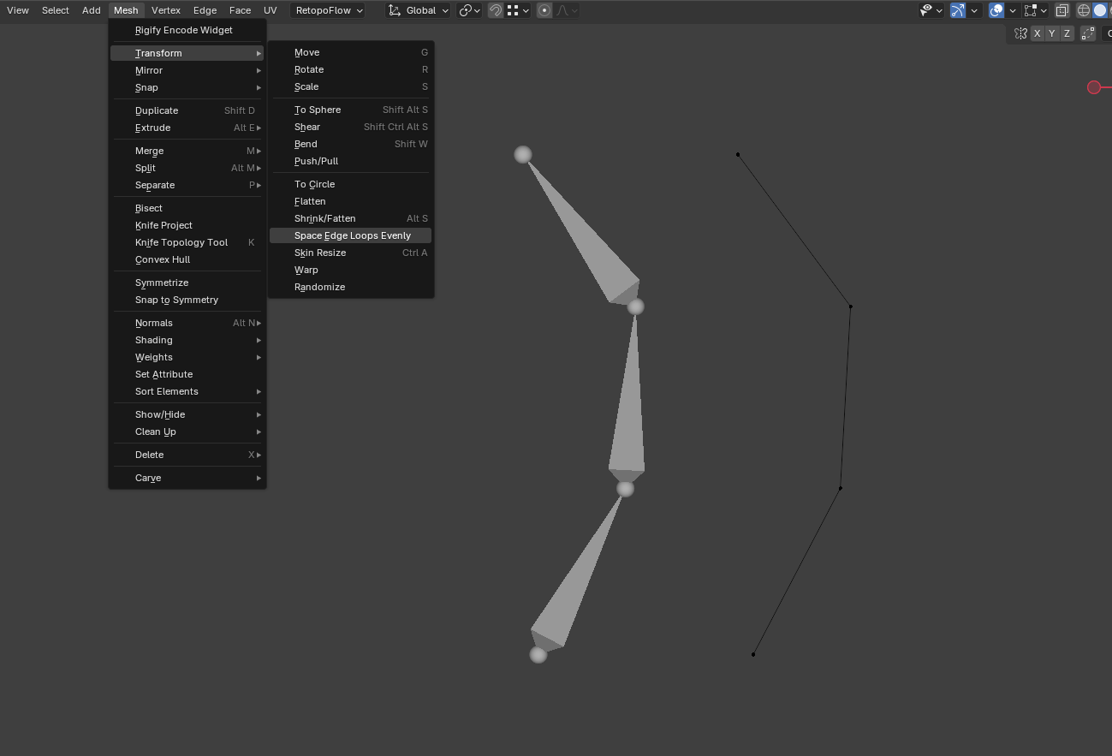Select the topmost bone joint sphere
The height and width of the screenshot is (756, 1112).
(523, 155)
